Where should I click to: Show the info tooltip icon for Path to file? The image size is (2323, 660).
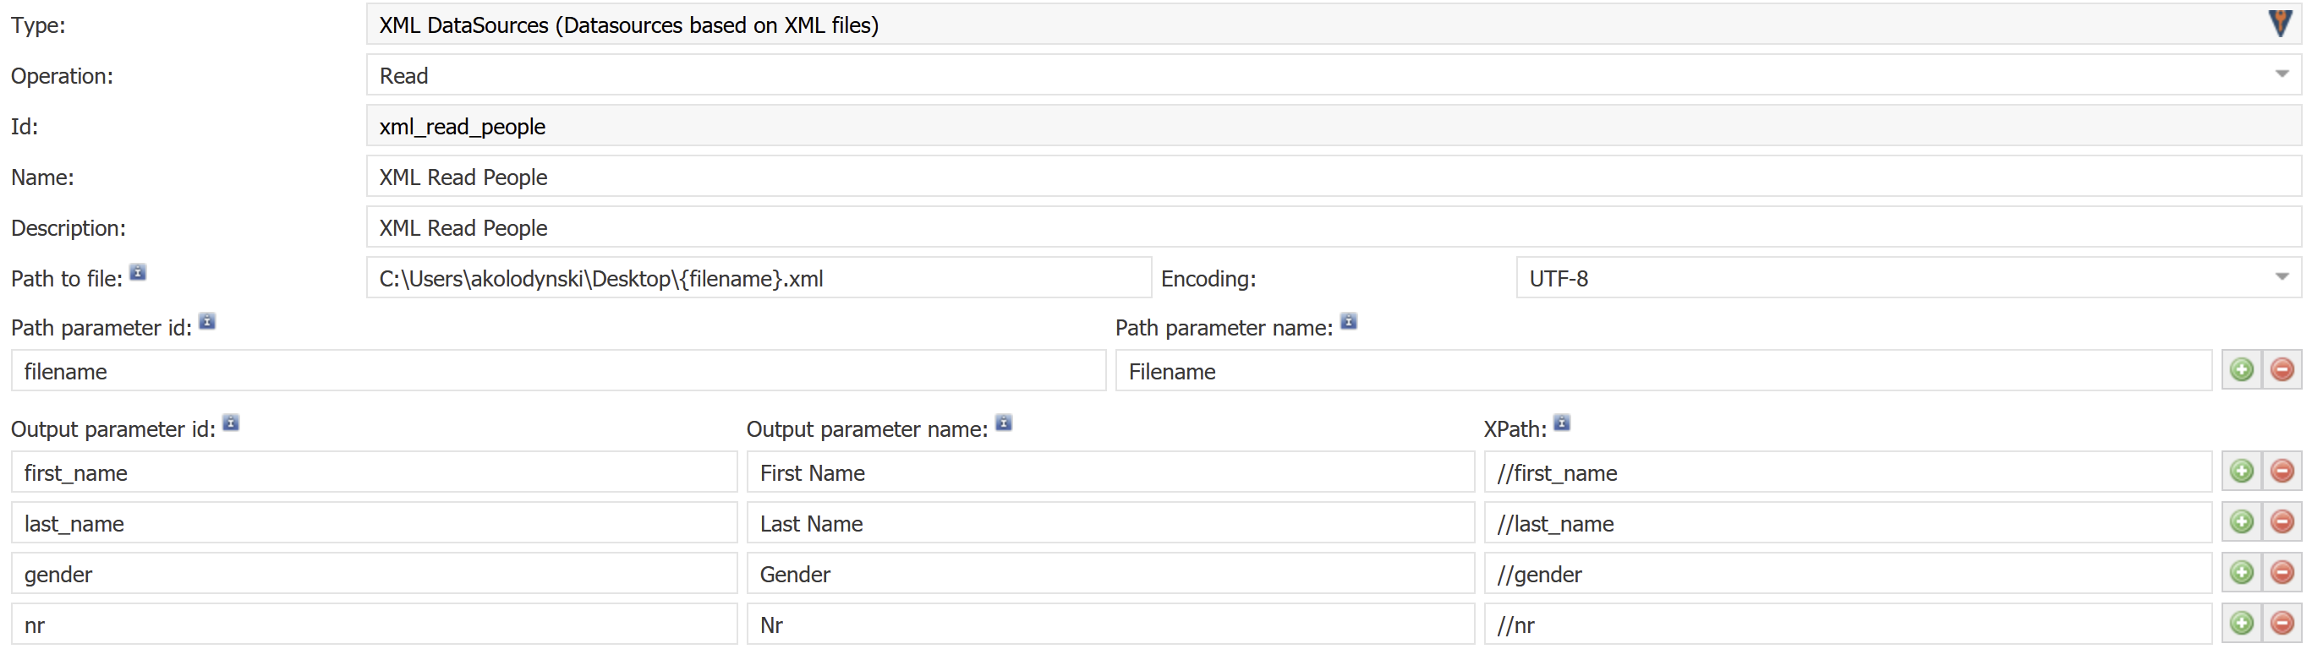(138, 271)
